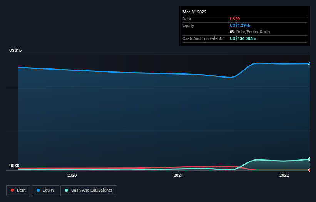Click the 0% Debt/Equity Ratio text

coord(250,32)
